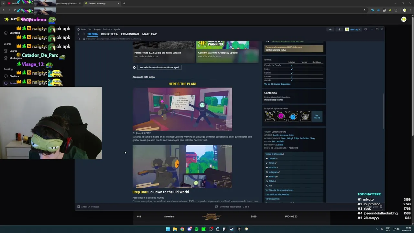Screen dimensions: 414x233
Task: Switch Steam to Big Picture mode icon
Action: [x=365, y=29]
